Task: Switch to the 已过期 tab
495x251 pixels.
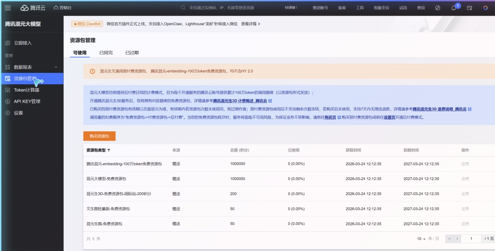Action: coord(132,53)
